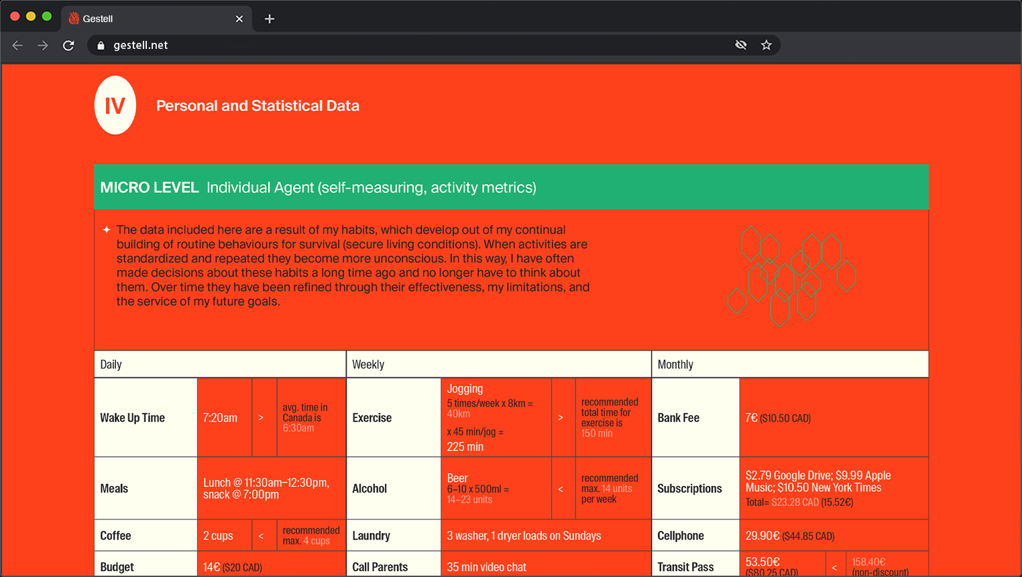Click the Weekly column header
This screenshot has width=1022, height=577.
(498, 365)
